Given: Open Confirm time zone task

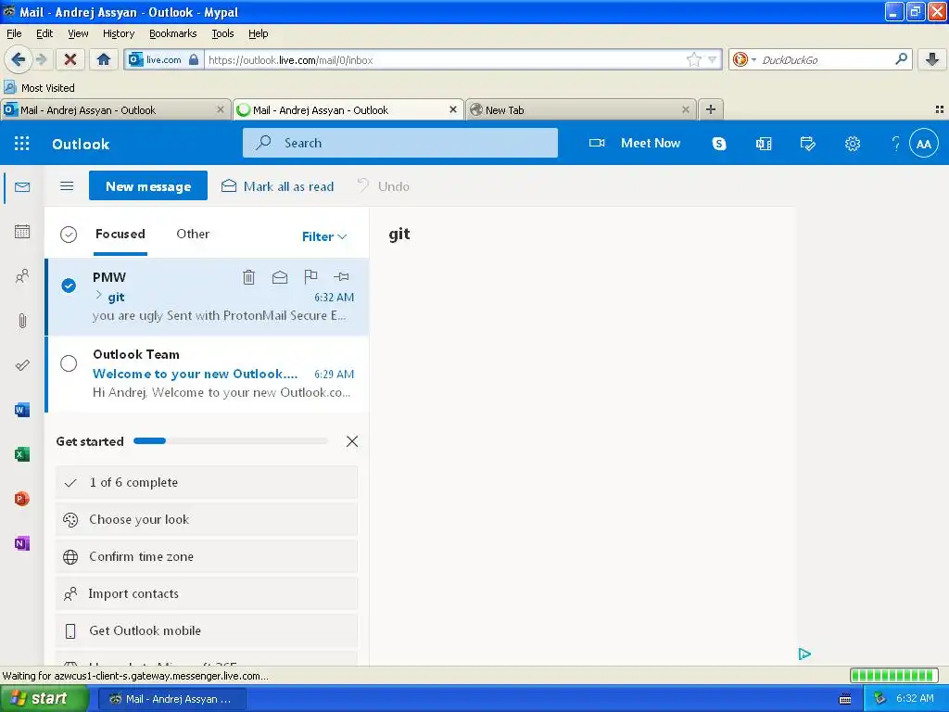Looking at the screenshot, I should click(x=207, y=556).
